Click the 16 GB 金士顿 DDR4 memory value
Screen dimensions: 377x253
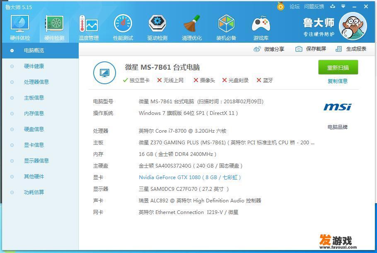tap(177, 154)
